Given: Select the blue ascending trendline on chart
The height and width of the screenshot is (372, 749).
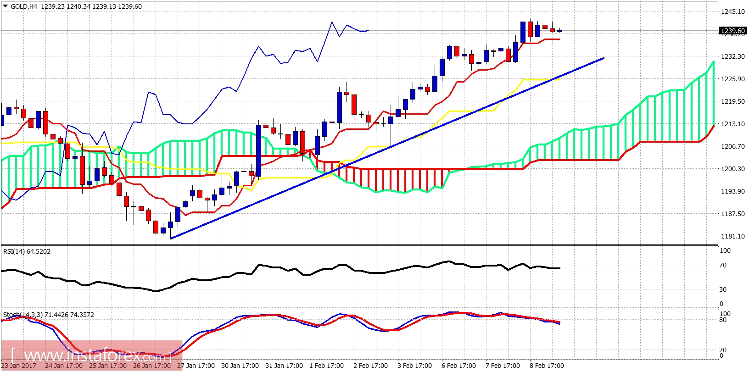Looking at the screenshot, I should 387,148.
